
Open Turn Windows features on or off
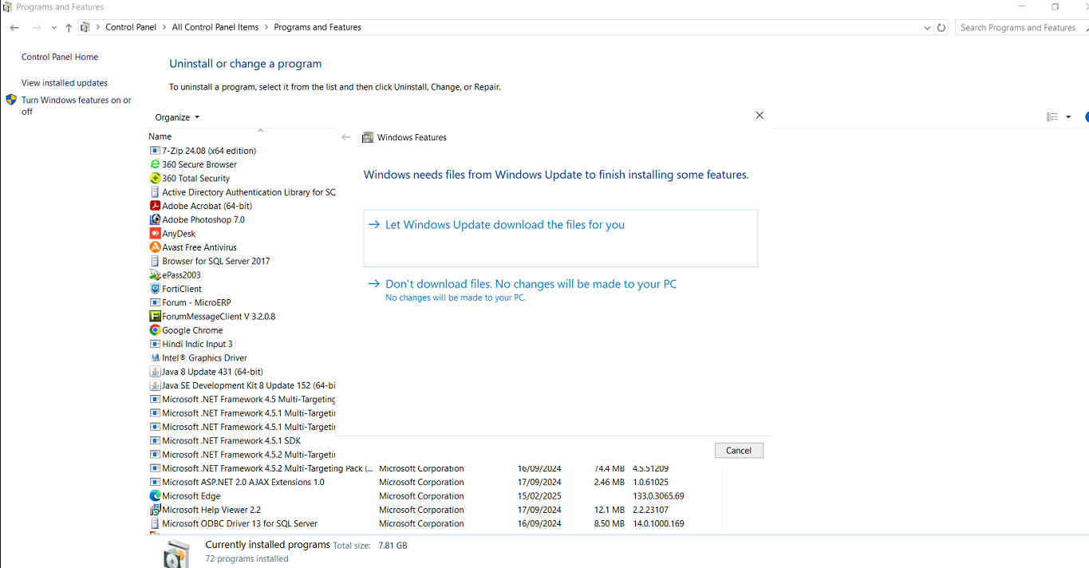click(x=77, y=106)
